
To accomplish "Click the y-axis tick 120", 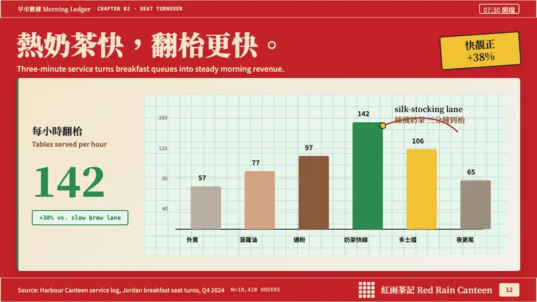I will 163,148.
